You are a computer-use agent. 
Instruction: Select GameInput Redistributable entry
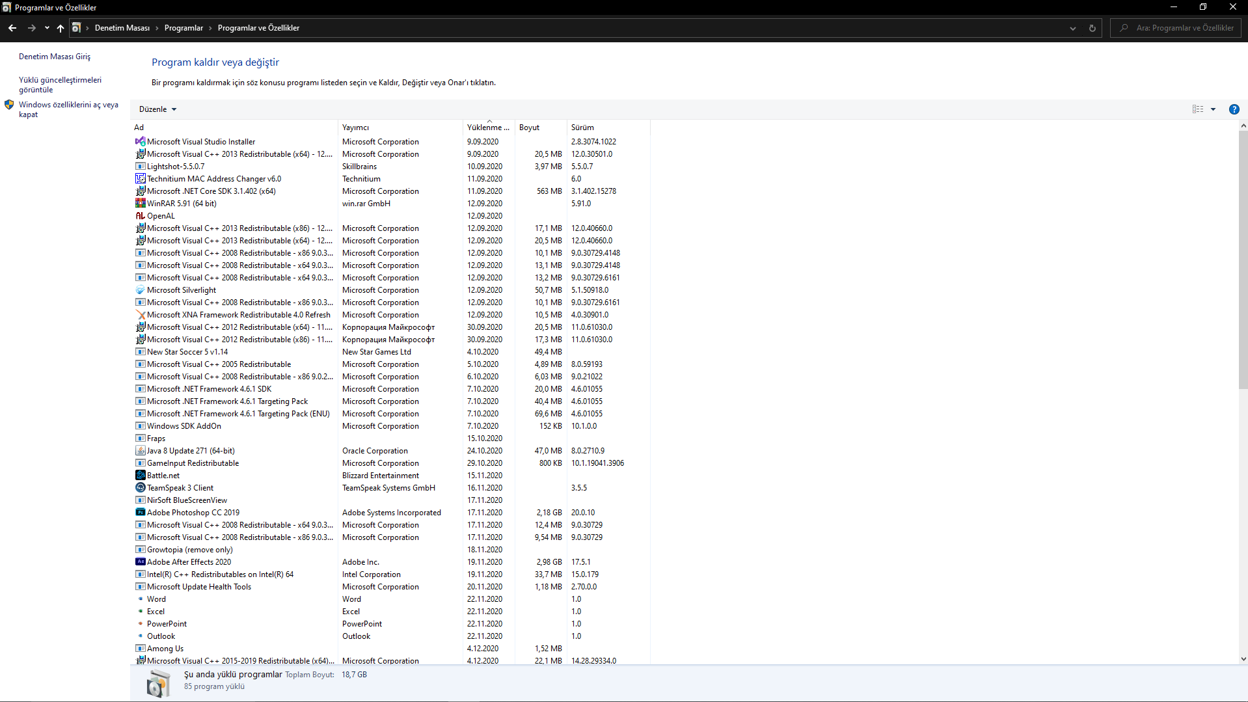tap(392, 463)
